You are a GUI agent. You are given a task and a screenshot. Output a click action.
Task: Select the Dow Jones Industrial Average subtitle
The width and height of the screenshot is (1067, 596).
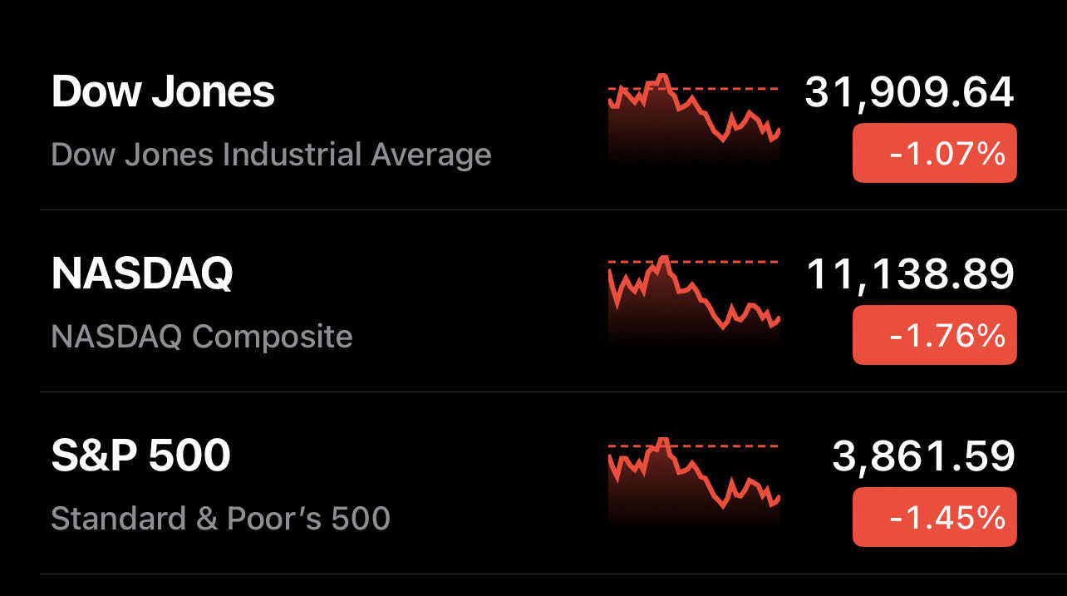coord(270,155)
